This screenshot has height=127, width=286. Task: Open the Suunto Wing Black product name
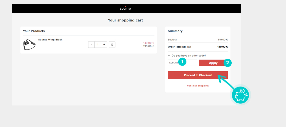[x=50, y=40]
